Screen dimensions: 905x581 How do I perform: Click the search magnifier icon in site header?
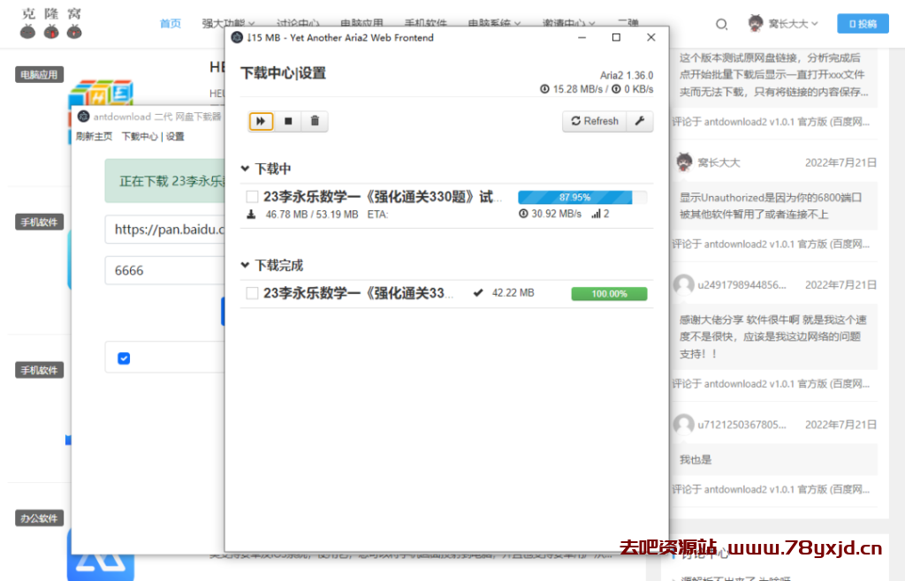pos(721,24)
